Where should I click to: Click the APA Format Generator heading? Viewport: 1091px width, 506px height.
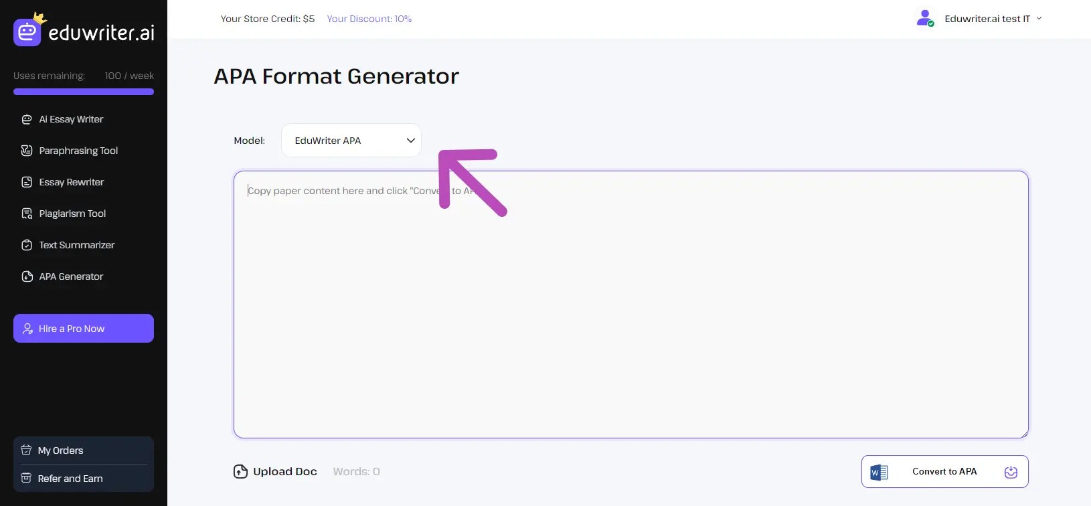point(337,76)
